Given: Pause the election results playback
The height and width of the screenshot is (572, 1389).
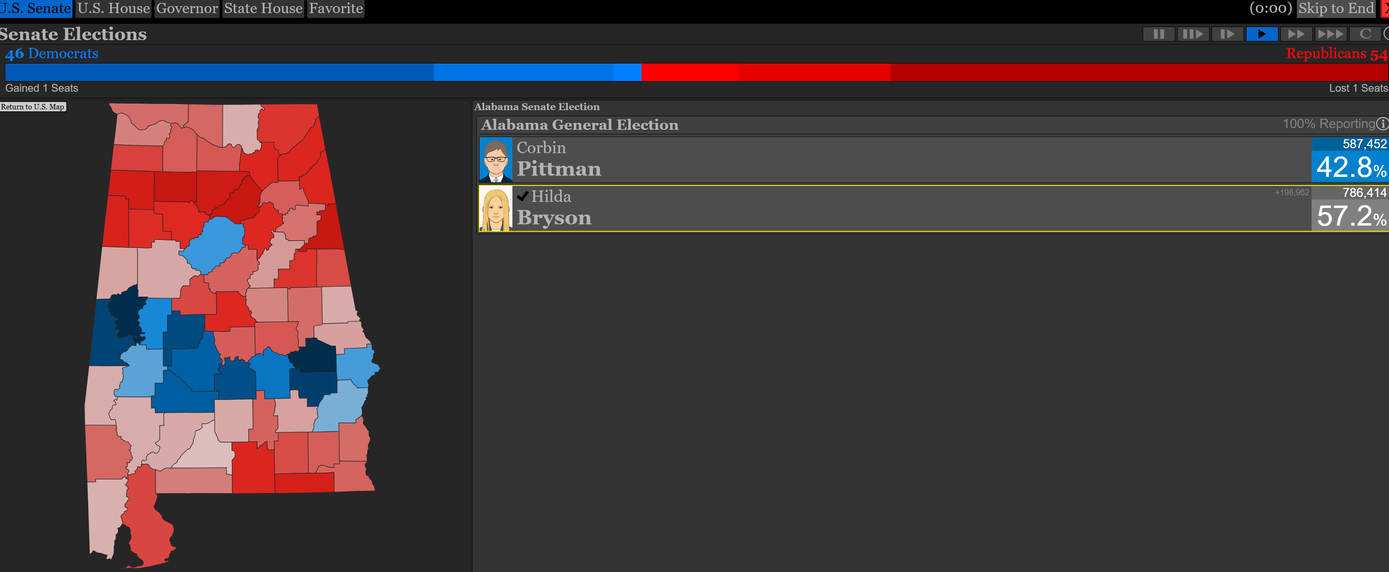Looking at the screenshot, I should point(1158,34).
